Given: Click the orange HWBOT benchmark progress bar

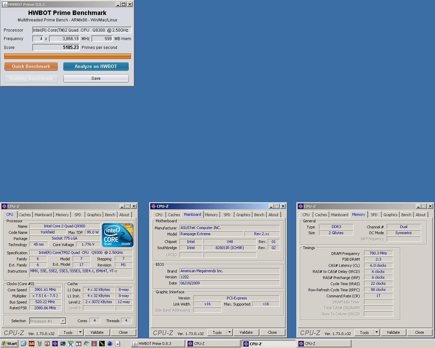Looking at the screenshot, I should (x=68, y=56).
